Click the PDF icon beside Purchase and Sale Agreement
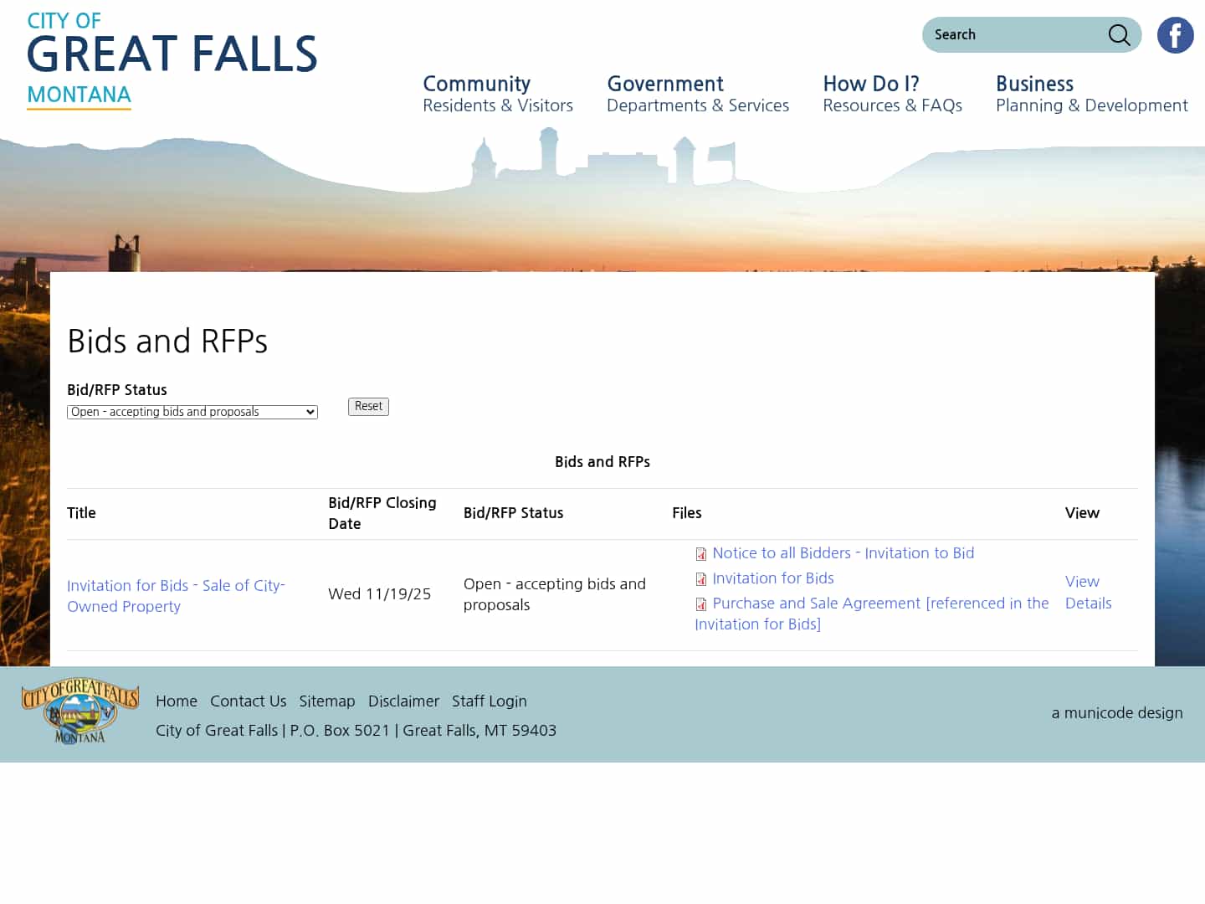 (x=701, y=604)
